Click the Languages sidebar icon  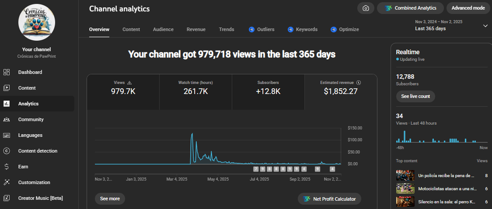[7, 135]
